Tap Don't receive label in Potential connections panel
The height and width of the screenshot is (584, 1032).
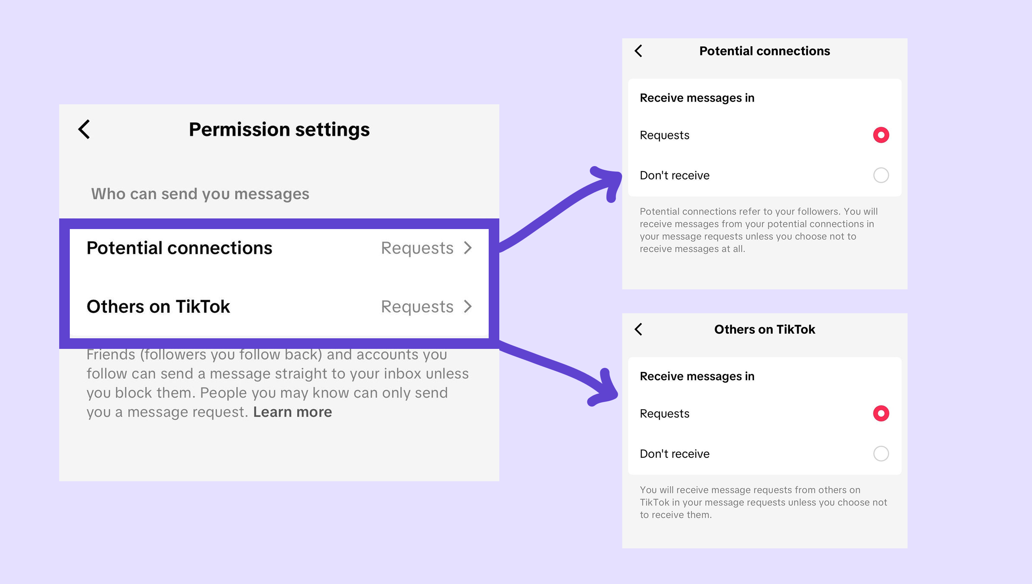(675, 175)
